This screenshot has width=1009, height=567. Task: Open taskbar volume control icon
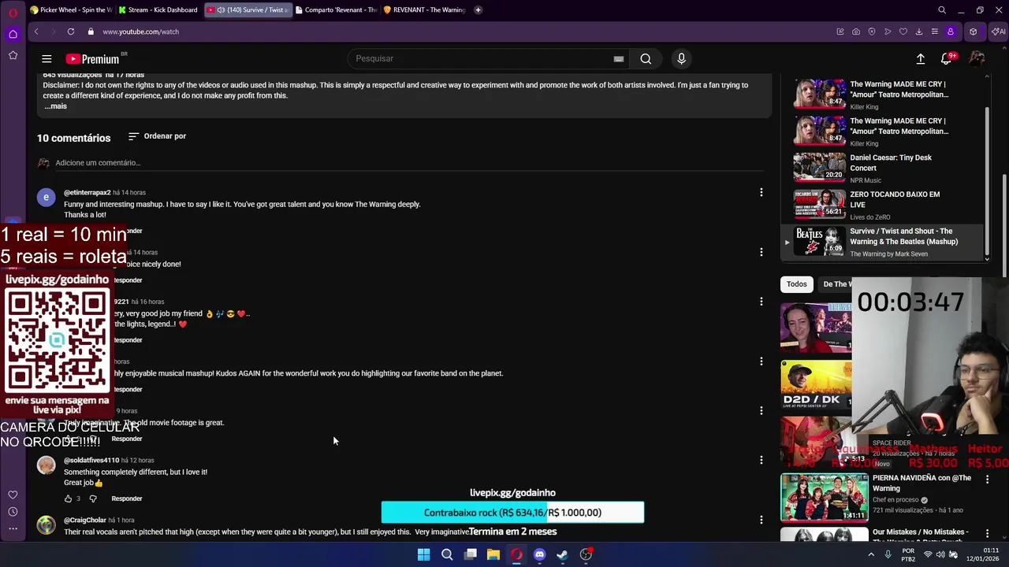(x=940, y=554)
